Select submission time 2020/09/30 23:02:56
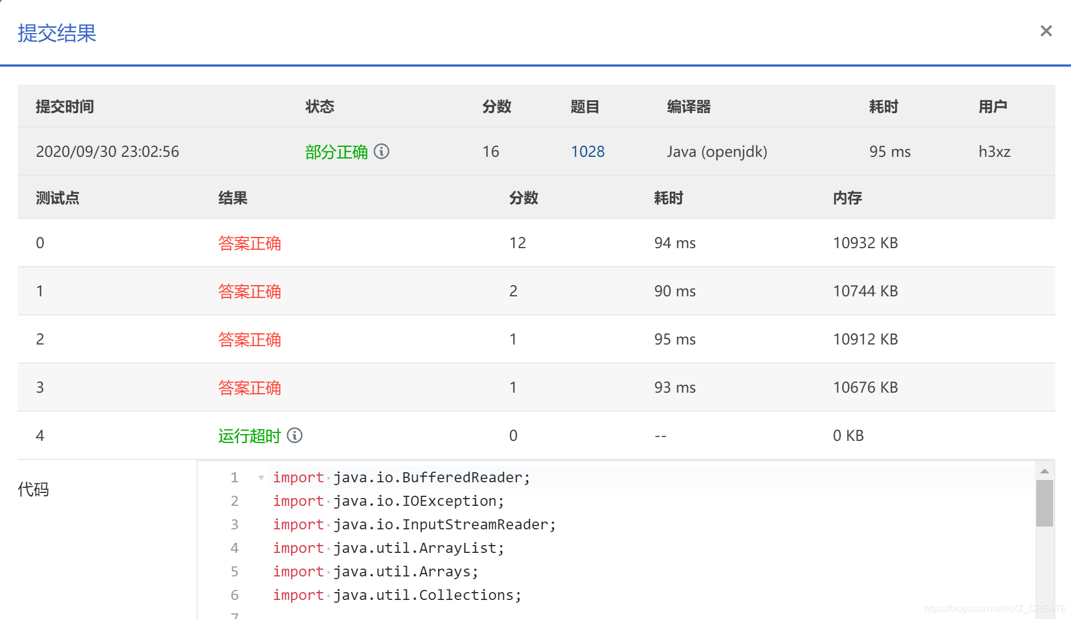1071x619 pixels. coord(108,152)
